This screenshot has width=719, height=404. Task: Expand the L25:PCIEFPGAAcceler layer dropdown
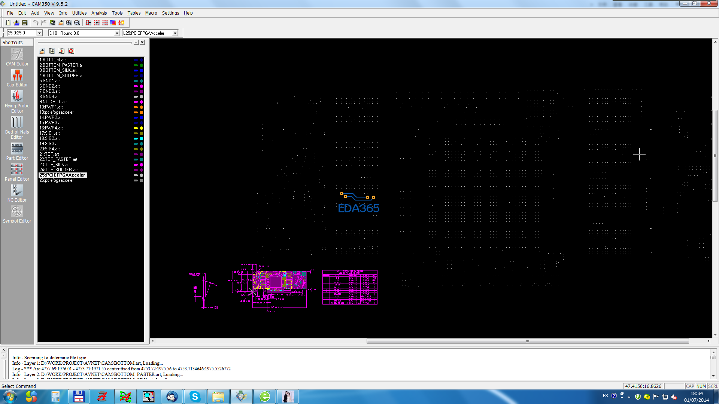click(x=175, y=33)
